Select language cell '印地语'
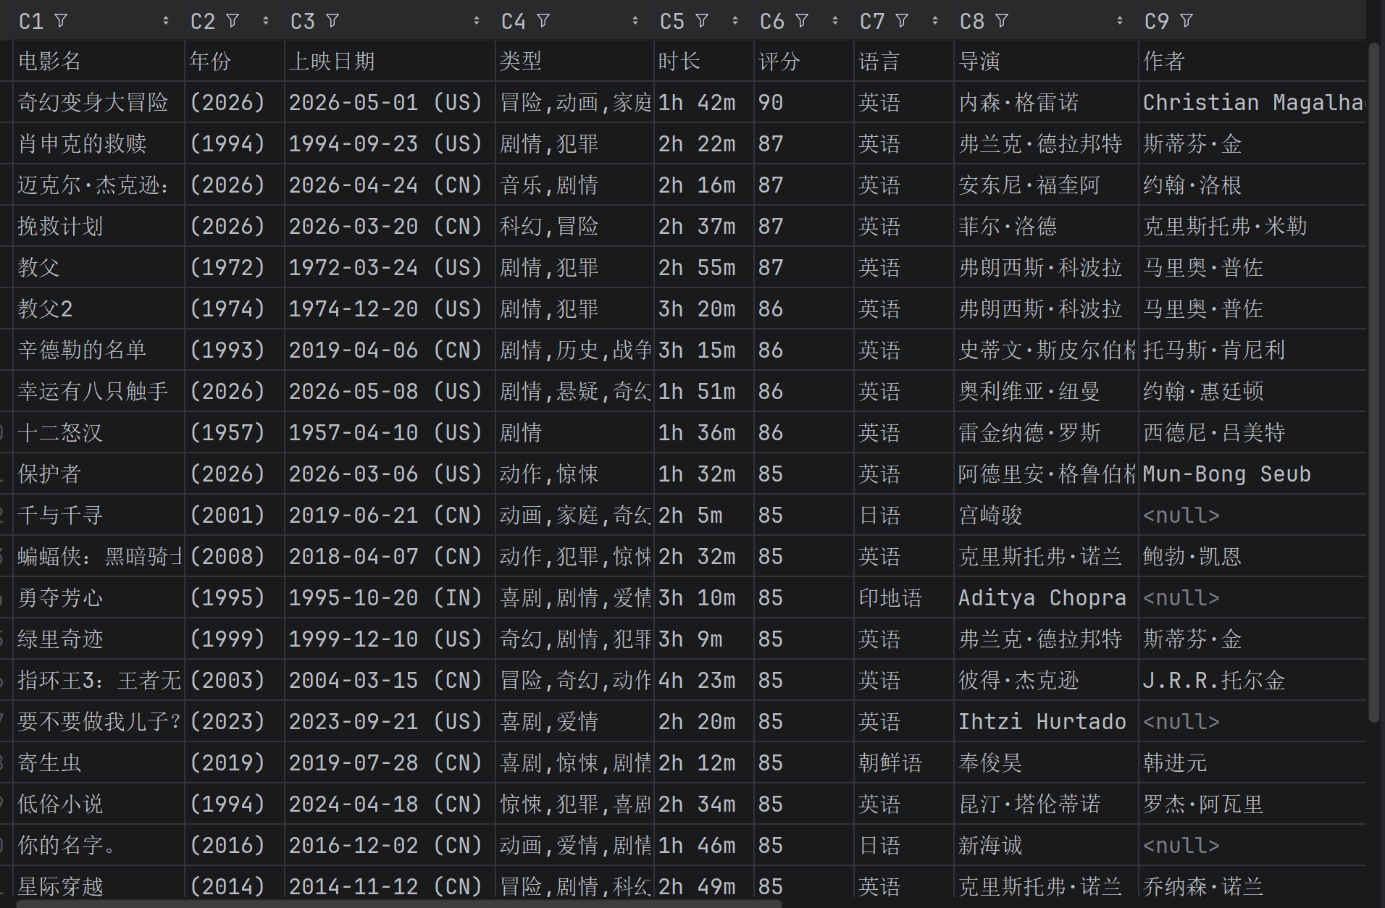This screenshot has height=908, width=1385. (904, 597)
